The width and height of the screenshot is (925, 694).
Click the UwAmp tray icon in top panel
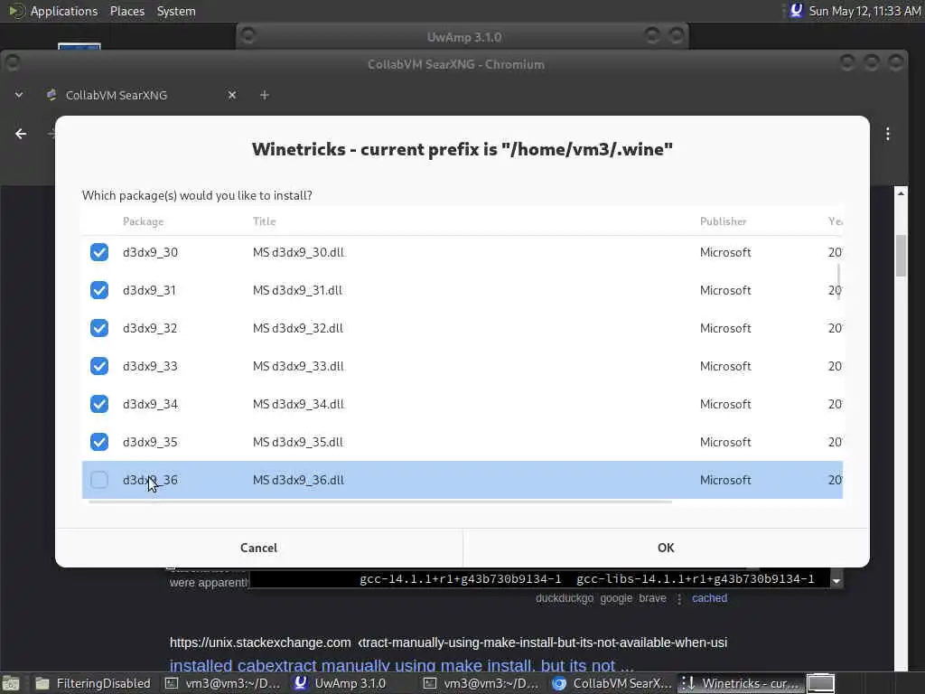tap(796, 10)
